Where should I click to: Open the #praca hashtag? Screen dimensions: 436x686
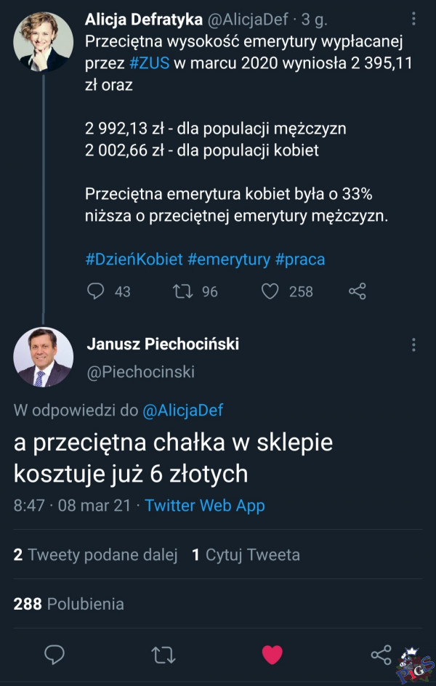(x=300, y=259)
